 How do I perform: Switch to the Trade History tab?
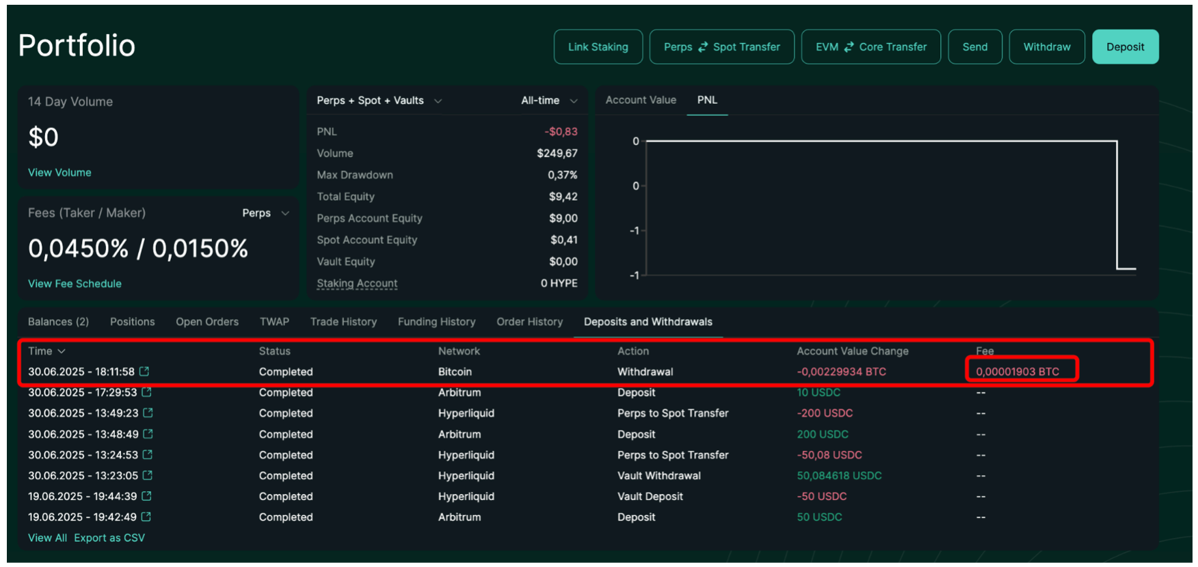point(343,322)
